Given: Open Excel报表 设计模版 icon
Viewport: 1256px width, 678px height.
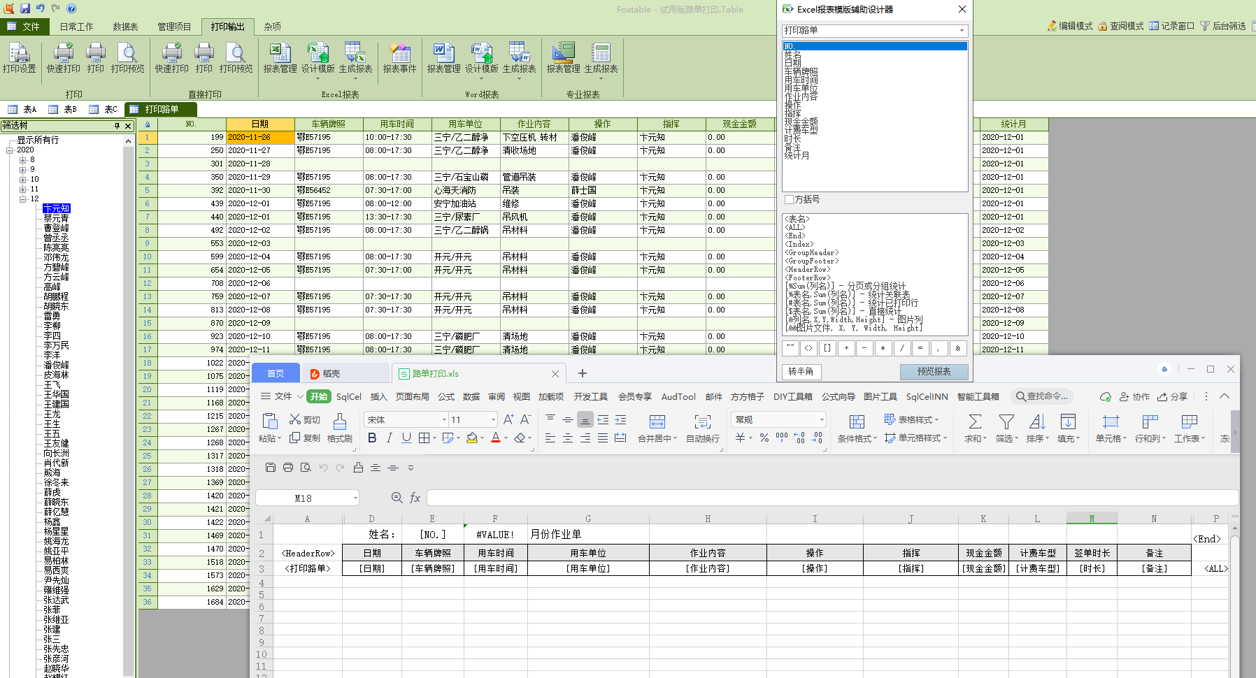Looking at the screenshot, I should coord(318,58).
